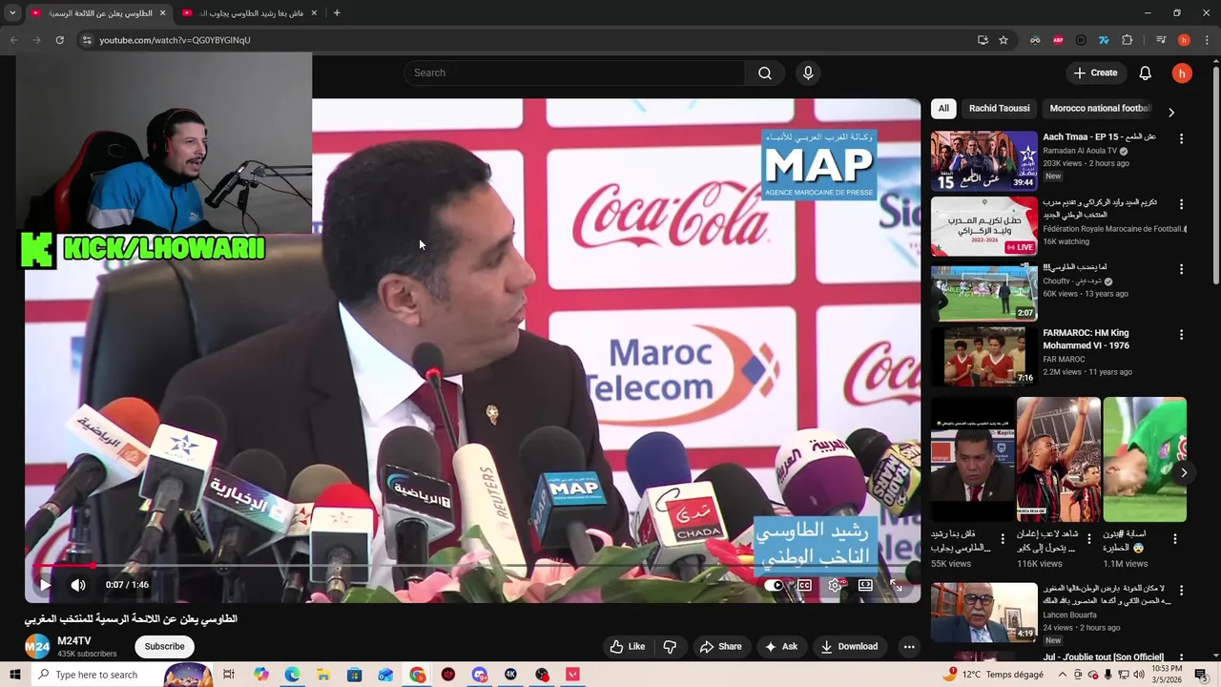Open Task View on the taskbar

click(x=229, y=675)
